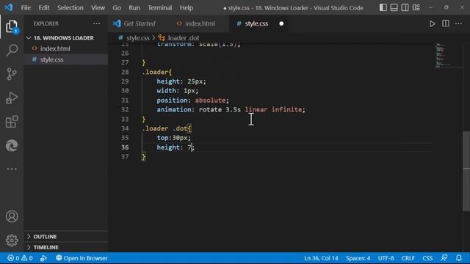
Task: Open the View menu
Action: click(x=98, y=7)
